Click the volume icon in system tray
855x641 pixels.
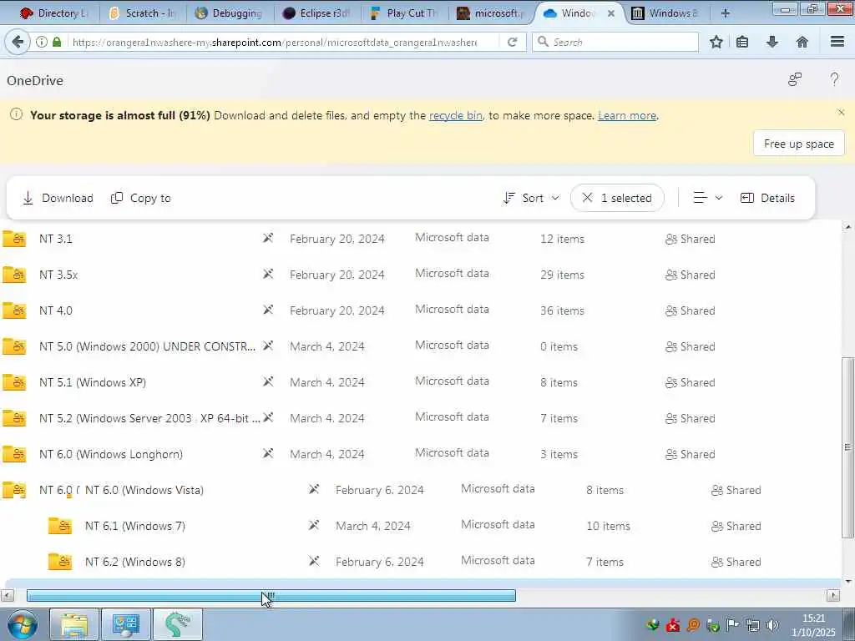point(772,625)
